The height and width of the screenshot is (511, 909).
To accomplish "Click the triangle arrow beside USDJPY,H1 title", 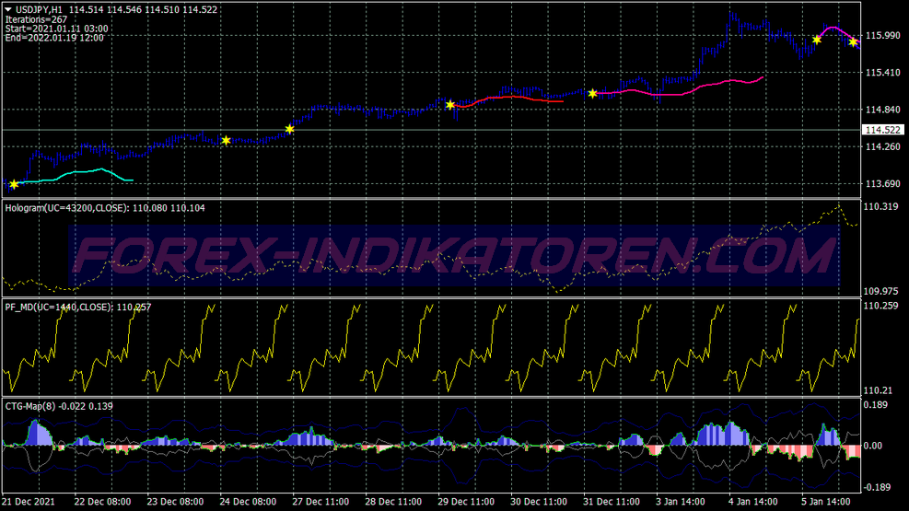I will pyautogui.click(x=8, y=8).
